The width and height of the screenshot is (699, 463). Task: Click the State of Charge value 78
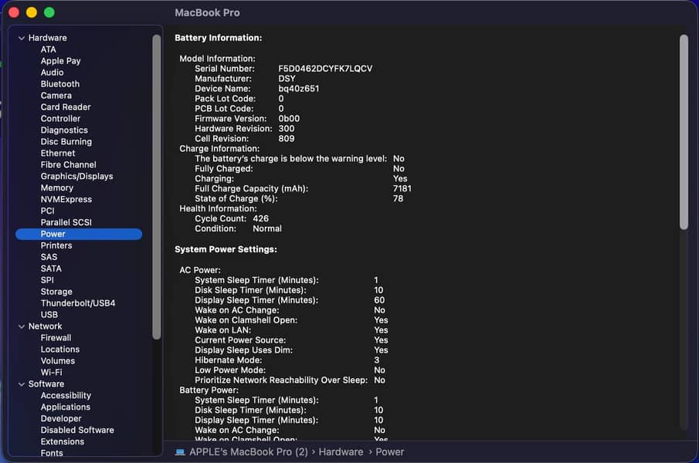point(398,198)
